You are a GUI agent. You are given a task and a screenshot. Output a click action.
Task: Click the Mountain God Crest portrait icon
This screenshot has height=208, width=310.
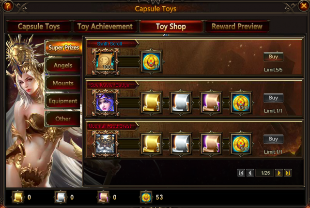[106, 144]
